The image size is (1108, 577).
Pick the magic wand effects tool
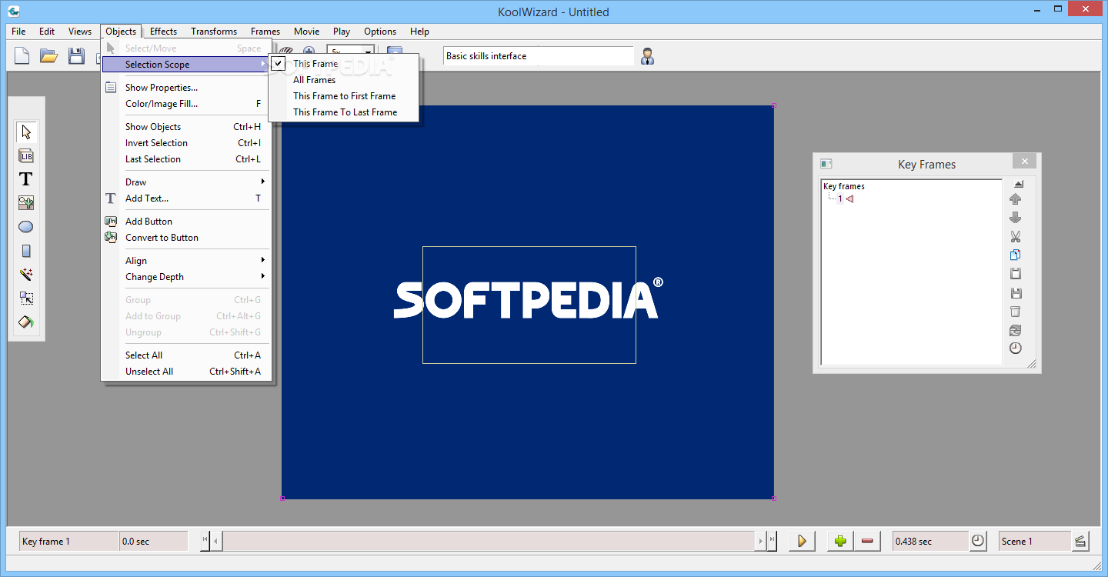coord(26,275)
